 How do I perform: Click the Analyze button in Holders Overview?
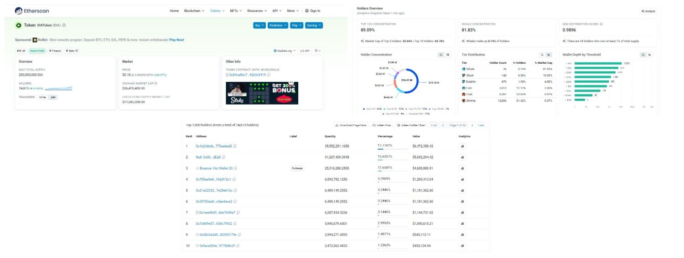pyautogui.click(x=648, y=11)
